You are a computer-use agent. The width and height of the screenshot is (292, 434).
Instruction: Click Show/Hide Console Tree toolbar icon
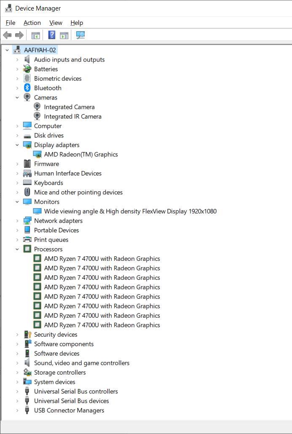point(35,35)
